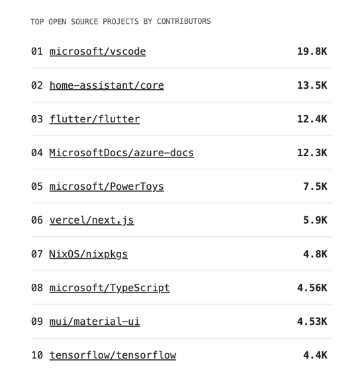Click rank number 10 beside tensorflow
This screenshot has height=389, width=364.
(37, 355)
